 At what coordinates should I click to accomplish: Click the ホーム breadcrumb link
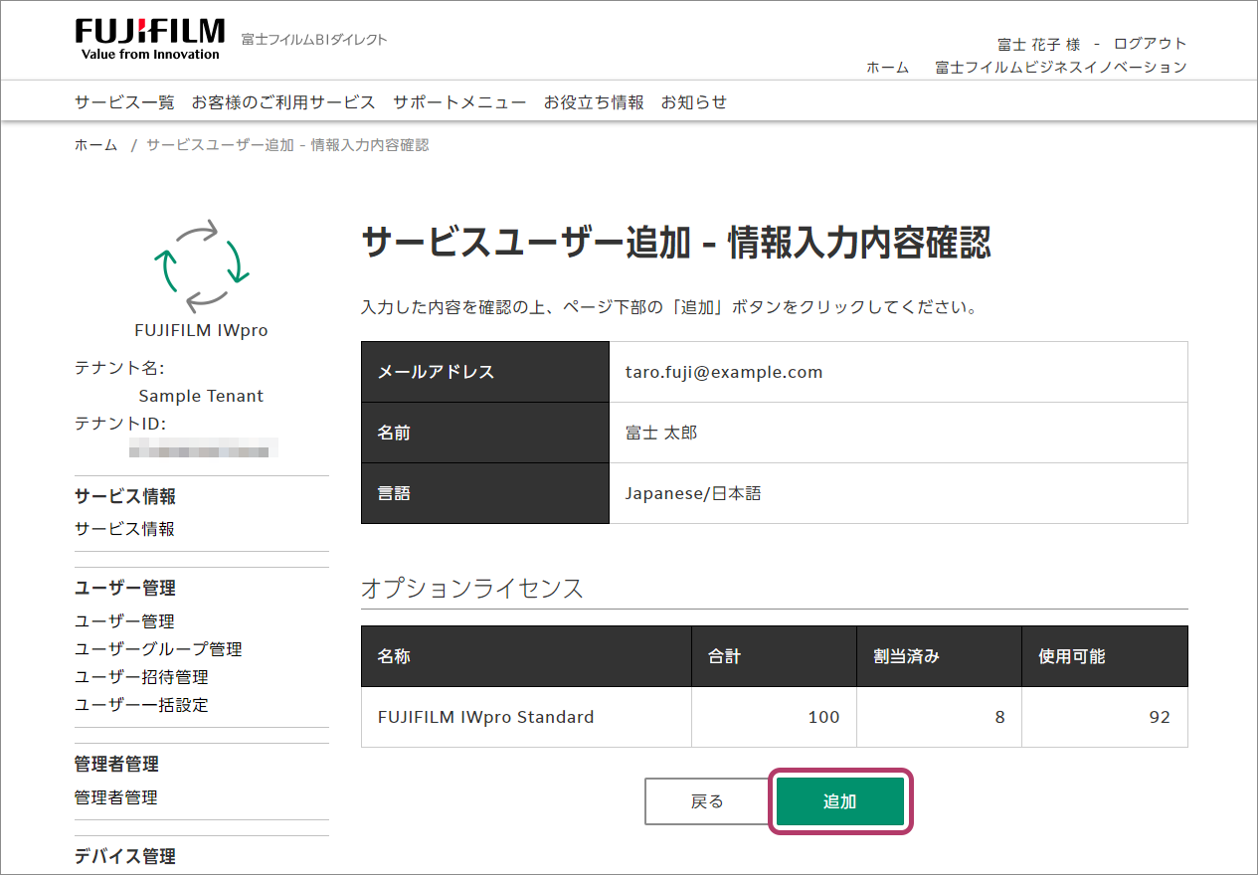coord(95,145)
